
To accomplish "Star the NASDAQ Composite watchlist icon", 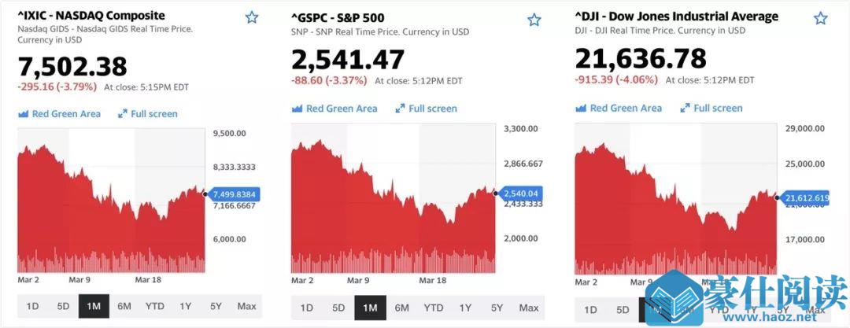I will tap(252, 17).
